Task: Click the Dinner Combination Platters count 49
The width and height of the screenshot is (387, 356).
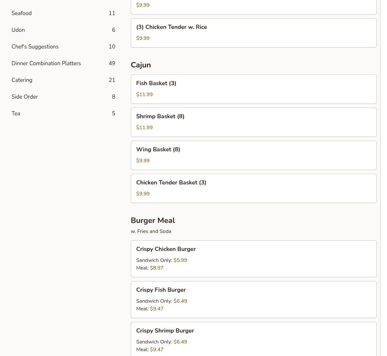Action: click(112, 63)
